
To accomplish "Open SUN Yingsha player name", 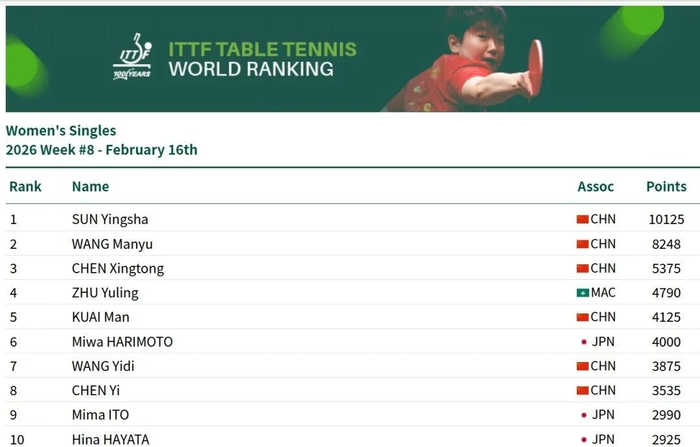I will (x=110, y=220).
